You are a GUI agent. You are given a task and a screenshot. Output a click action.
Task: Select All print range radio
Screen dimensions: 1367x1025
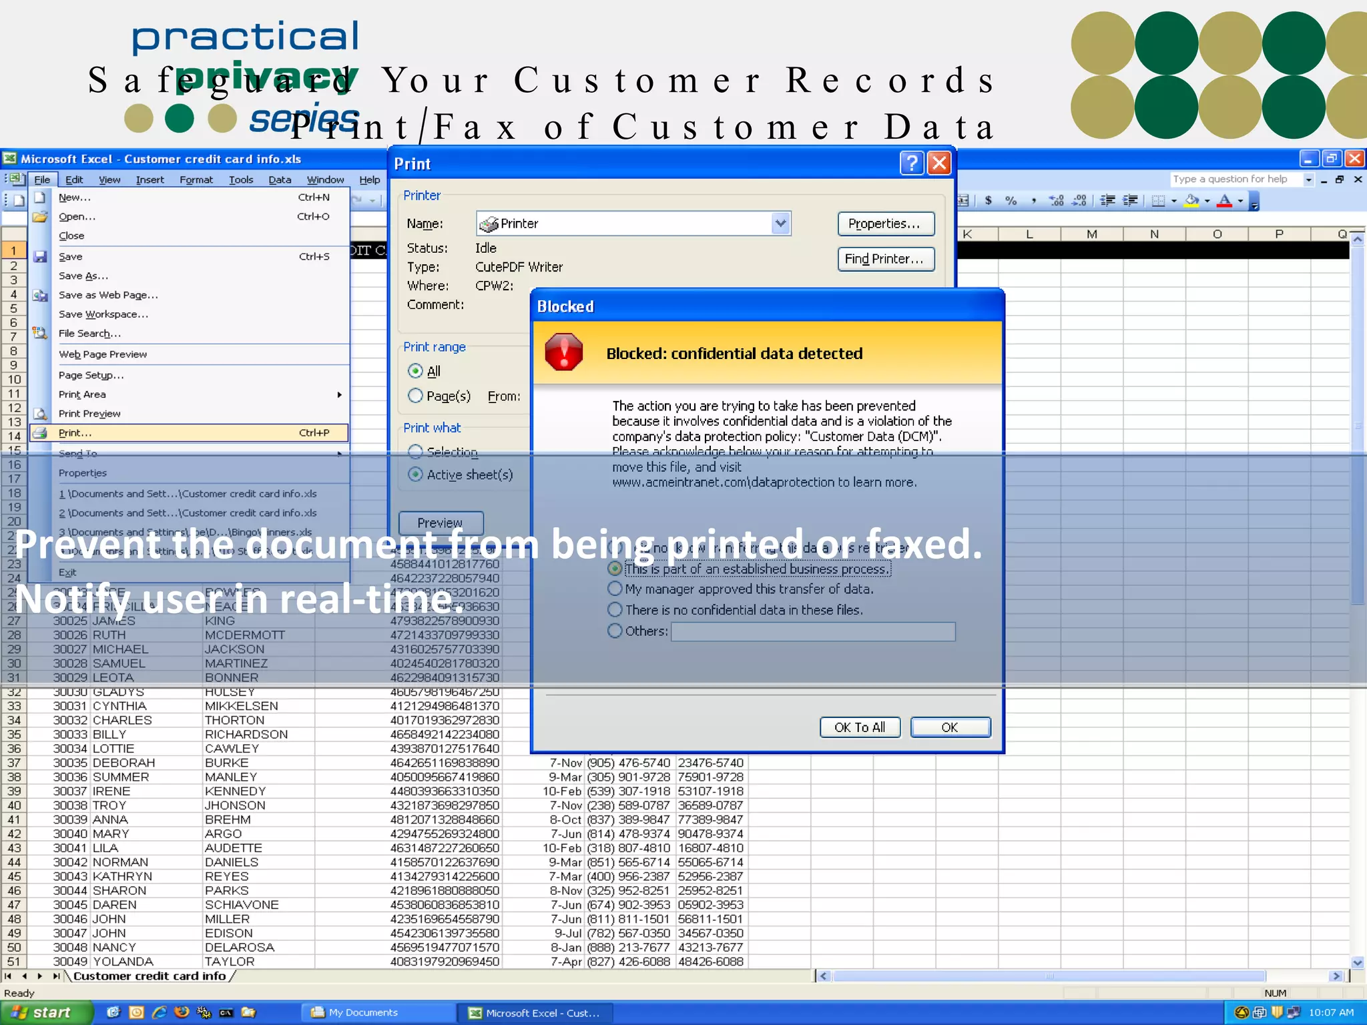click(415, 371)
